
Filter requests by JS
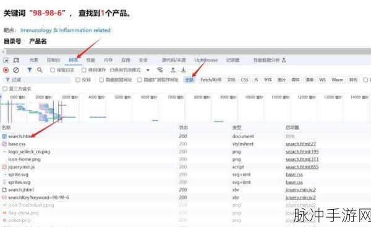coord(256,80)
